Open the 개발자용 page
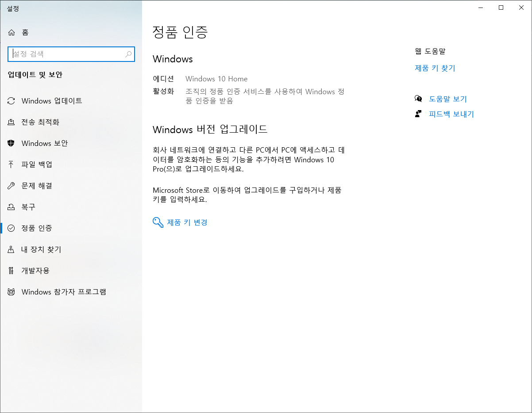532x413 pixels. (71, 271)
